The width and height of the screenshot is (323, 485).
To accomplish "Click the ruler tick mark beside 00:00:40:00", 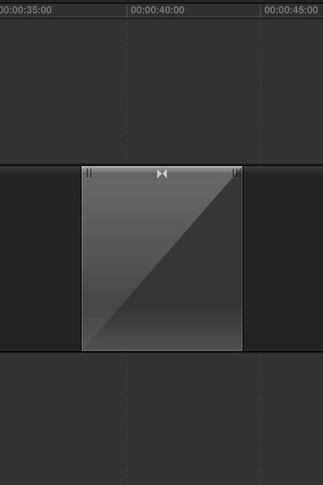I will 127,11.
